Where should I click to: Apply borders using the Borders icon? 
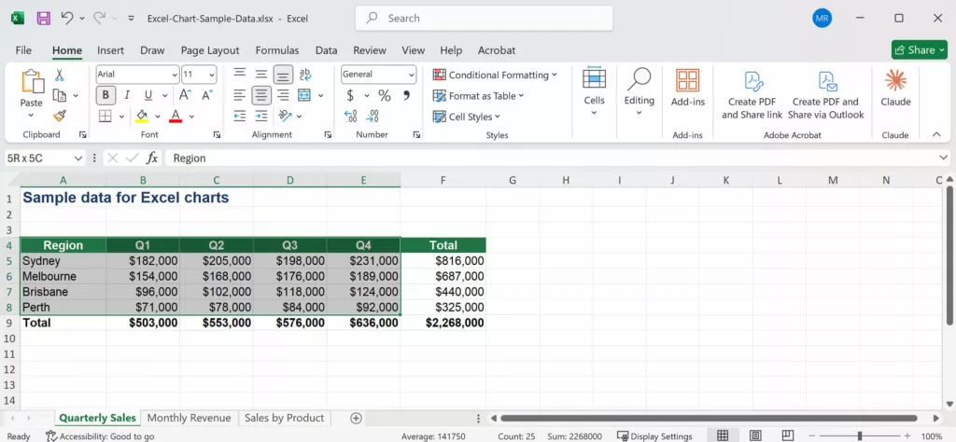pyautogui.click(x=105, y=116)
